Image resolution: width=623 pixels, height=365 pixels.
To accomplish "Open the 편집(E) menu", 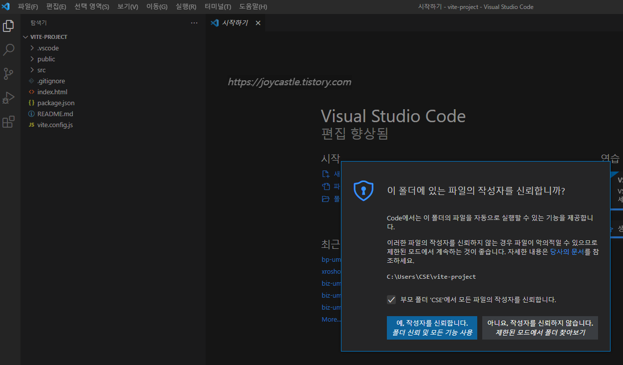I will pos(56,6).
